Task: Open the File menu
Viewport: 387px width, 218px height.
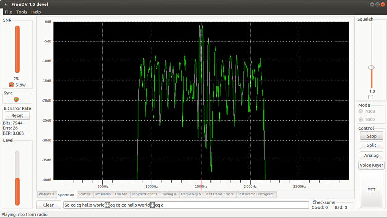Action: click(x=8, y=12)
